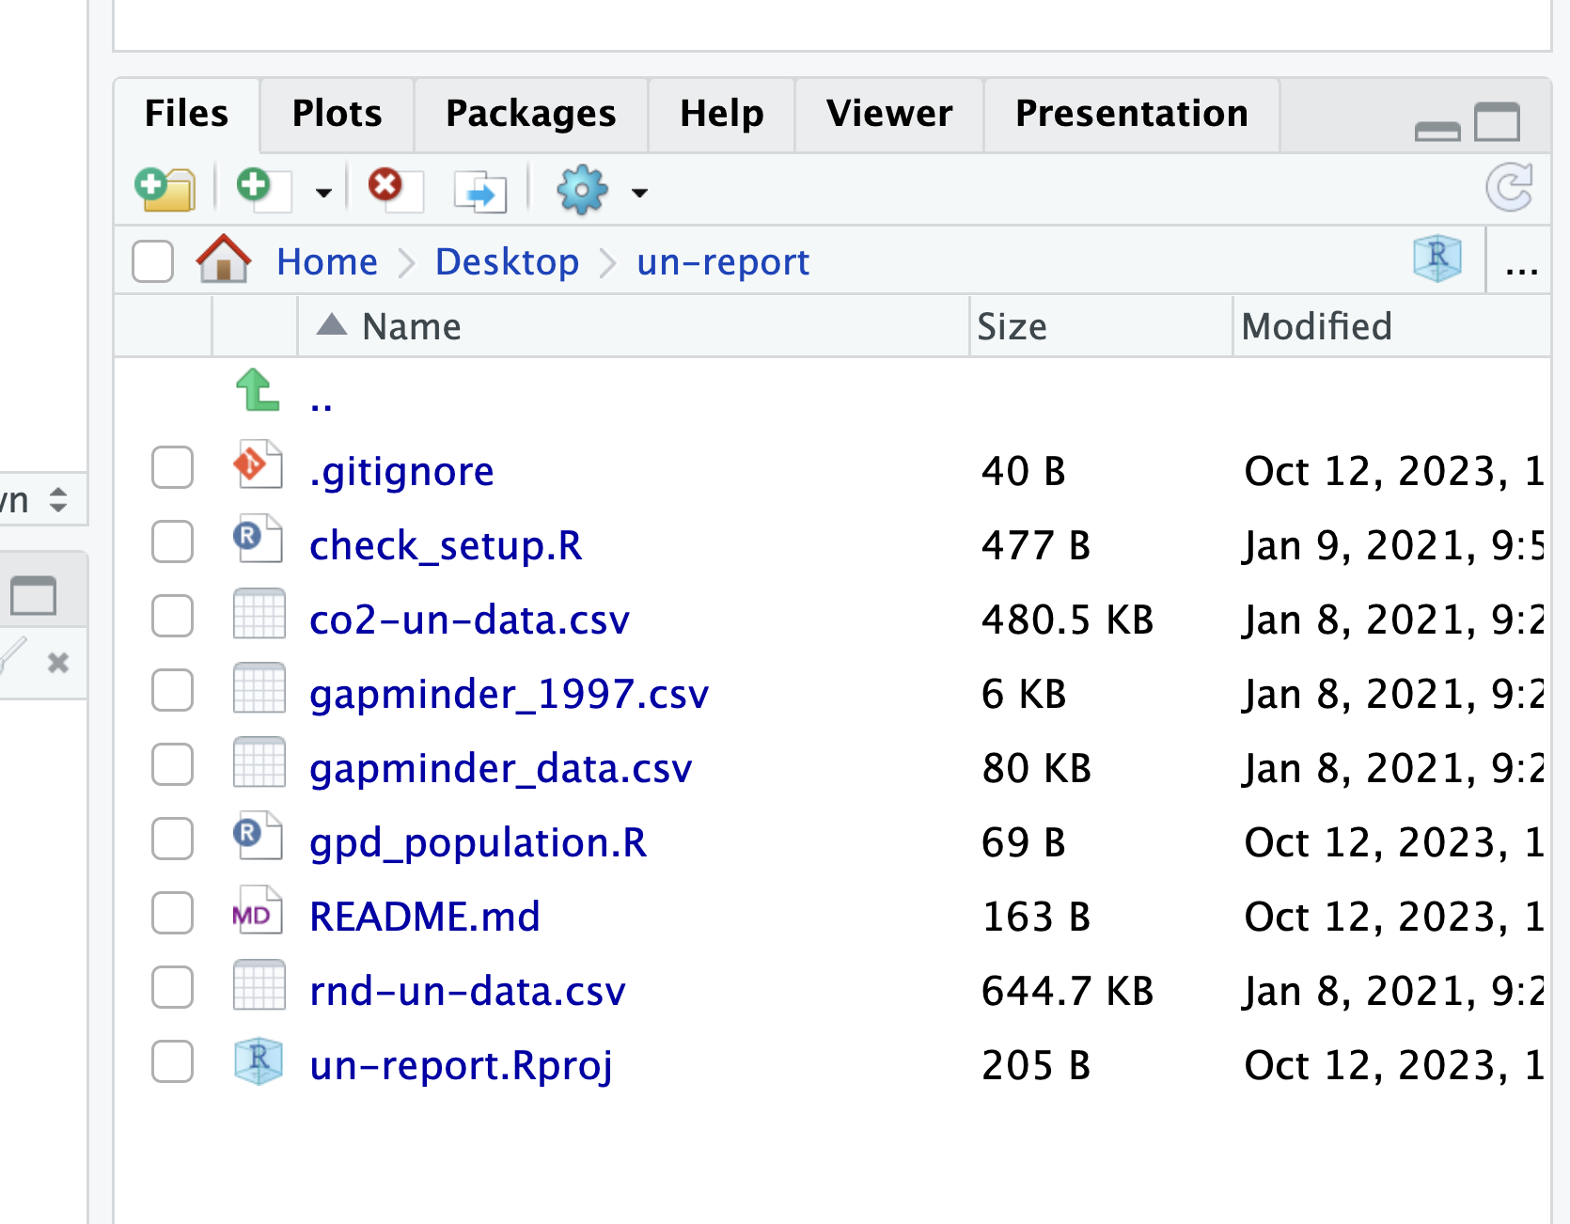The height and width of the screenshot is (1224, 1570).
Task: Expand the gear menu dropdown arrow
Action: click(639, 193)
